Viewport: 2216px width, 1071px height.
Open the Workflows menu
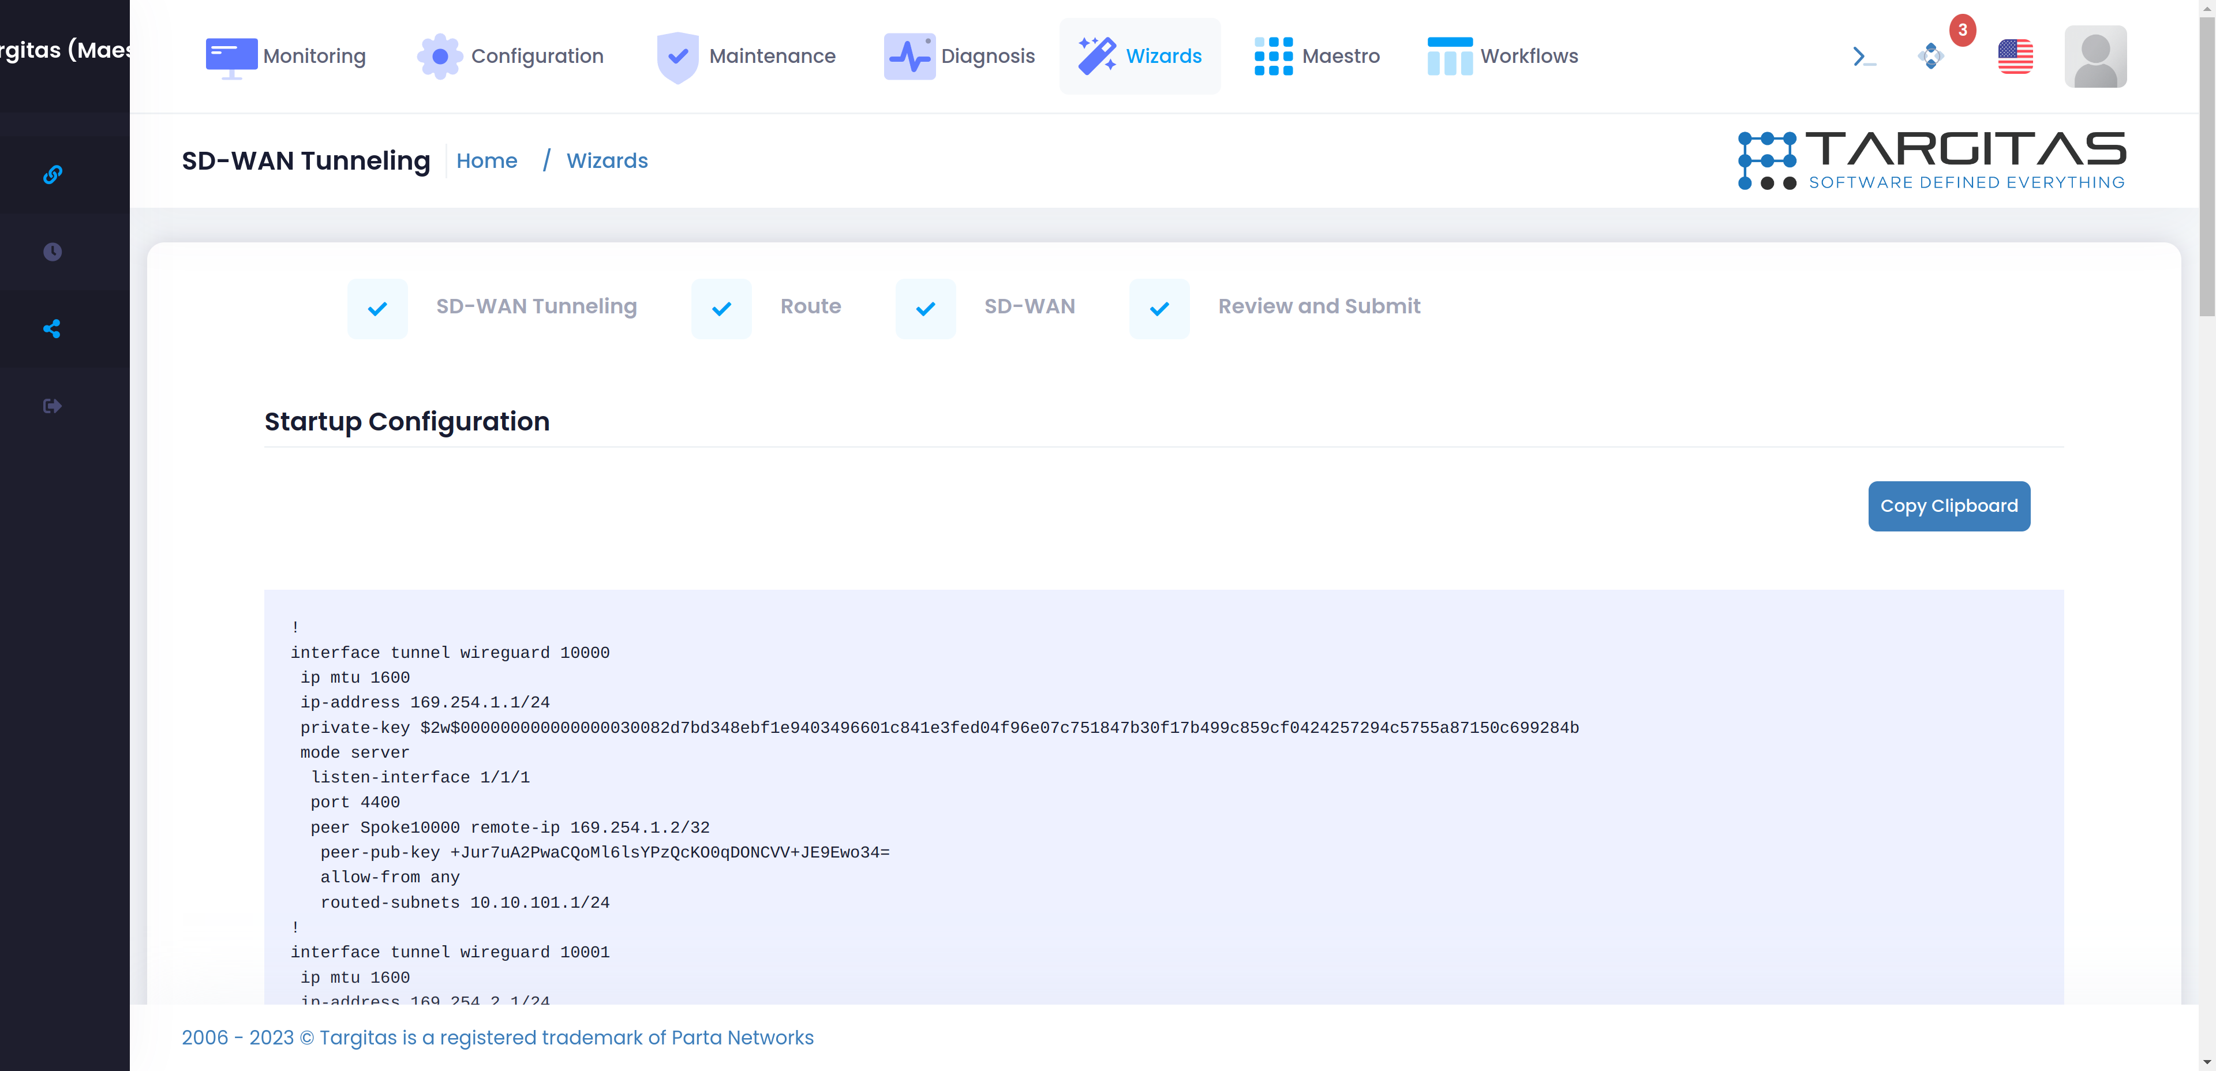click(1502, 56)
